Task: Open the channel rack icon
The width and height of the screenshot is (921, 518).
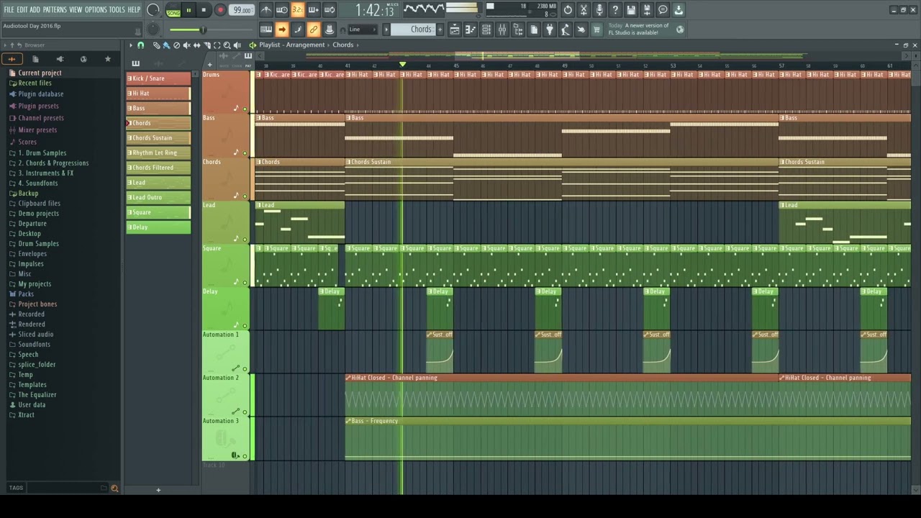Action: [x=486, y=29]
